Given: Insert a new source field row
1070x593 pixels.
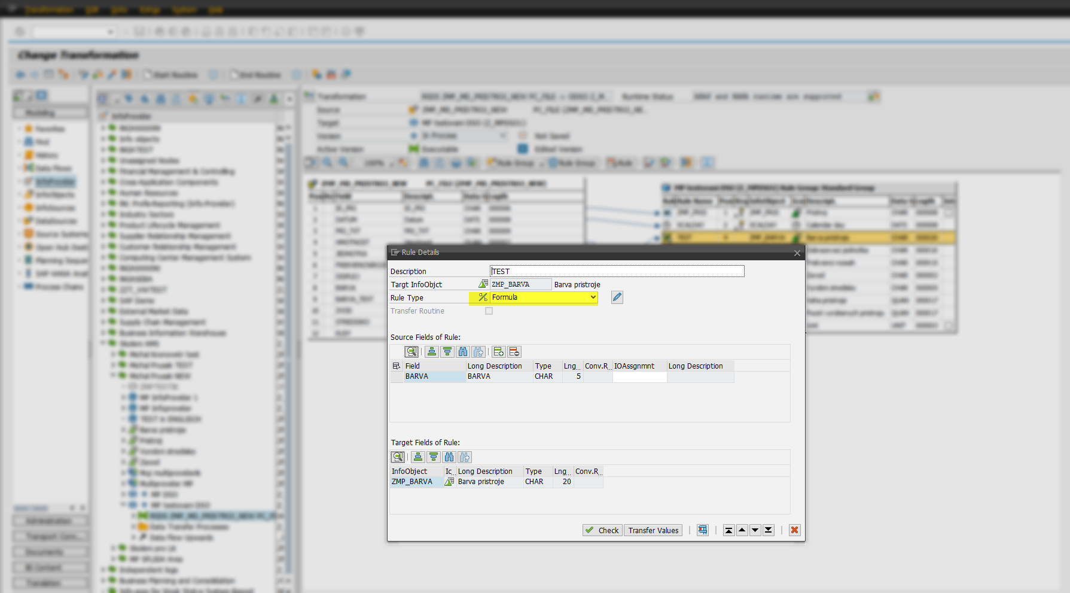Looking at the screenshot, I should (x=498, y=351).
